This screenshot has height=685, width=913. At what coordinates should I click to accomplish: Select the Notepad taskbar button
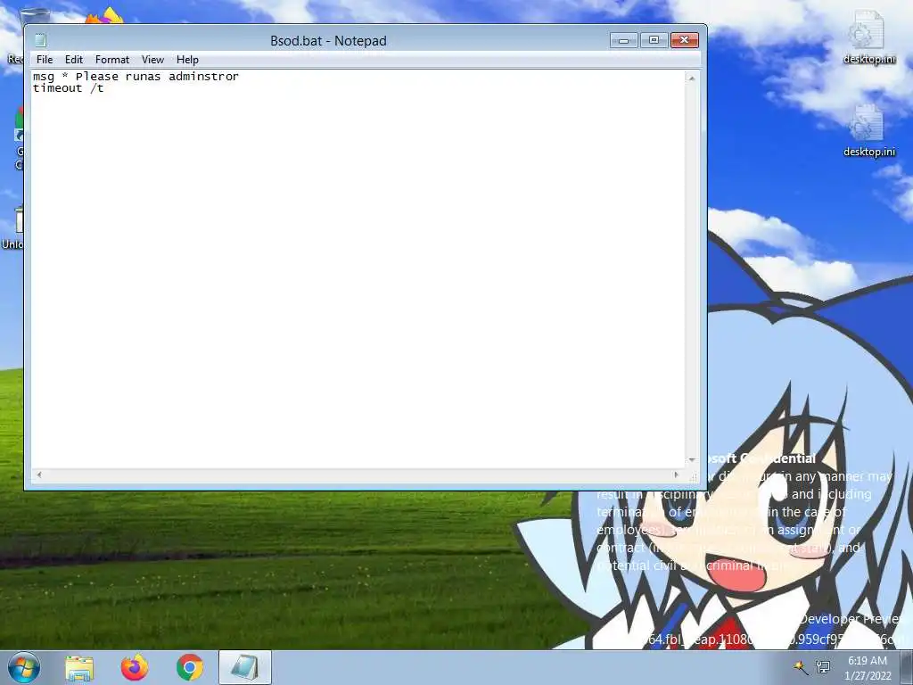click(245, 668)
